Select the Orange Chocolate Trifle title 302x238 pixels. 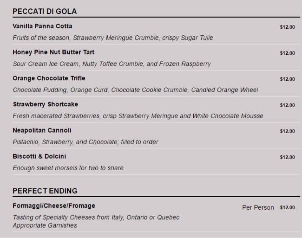[49, 78]
